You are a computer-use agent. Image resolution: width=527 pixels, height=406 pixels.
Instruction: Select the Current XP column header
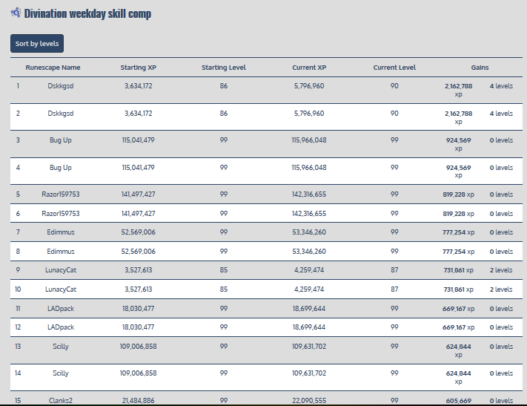click(309, 68)
